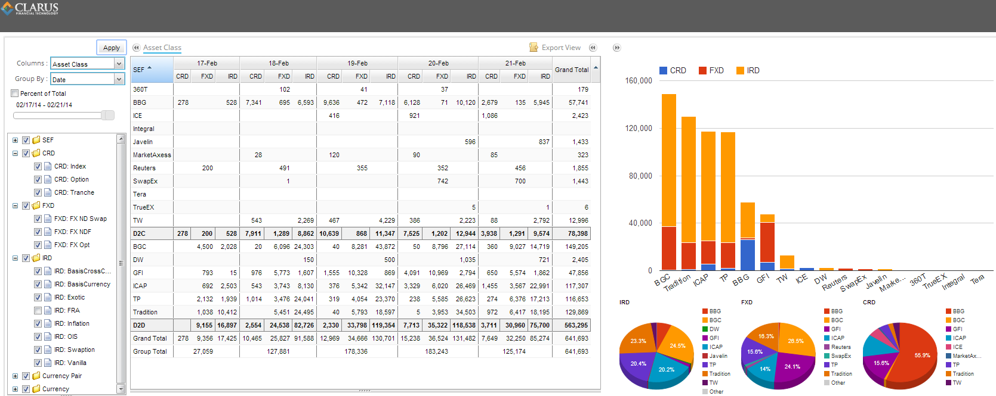The height and width of the screenshot is (396, 996).
Task: Click the double-left arrow right of Export View
Action: [x=593, y=48]
